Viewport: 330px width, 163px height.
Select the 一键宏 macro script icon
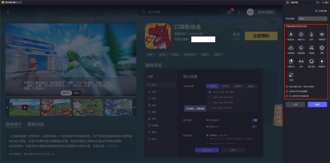291,75
